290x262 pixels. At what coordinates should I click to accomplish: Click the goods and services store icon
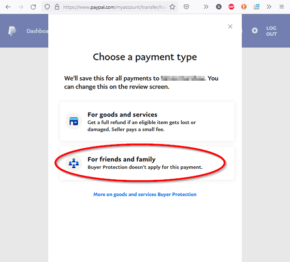click(74, 121)
